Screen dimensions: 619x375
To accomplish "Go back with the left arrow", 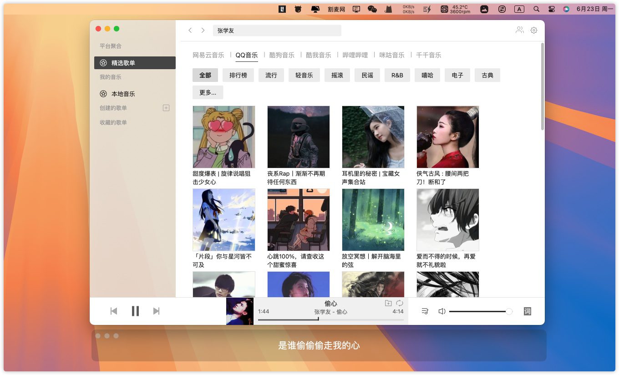I will coord(190,30).
